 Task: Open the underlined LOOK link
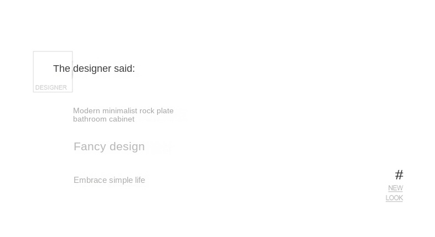(x=394, y=198)
